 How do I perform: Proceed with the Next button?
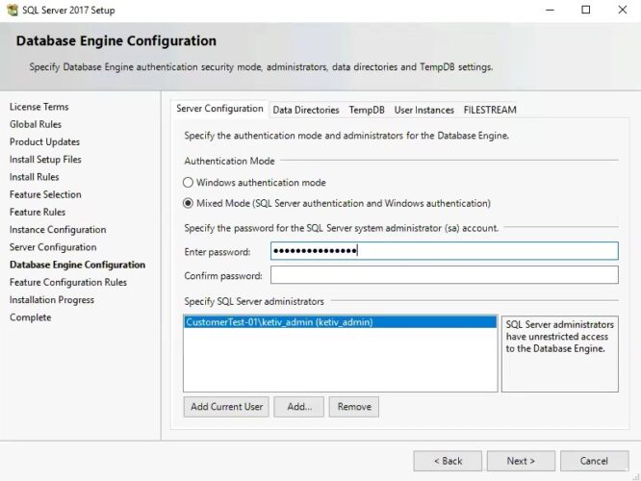click(x=521, y=461)
